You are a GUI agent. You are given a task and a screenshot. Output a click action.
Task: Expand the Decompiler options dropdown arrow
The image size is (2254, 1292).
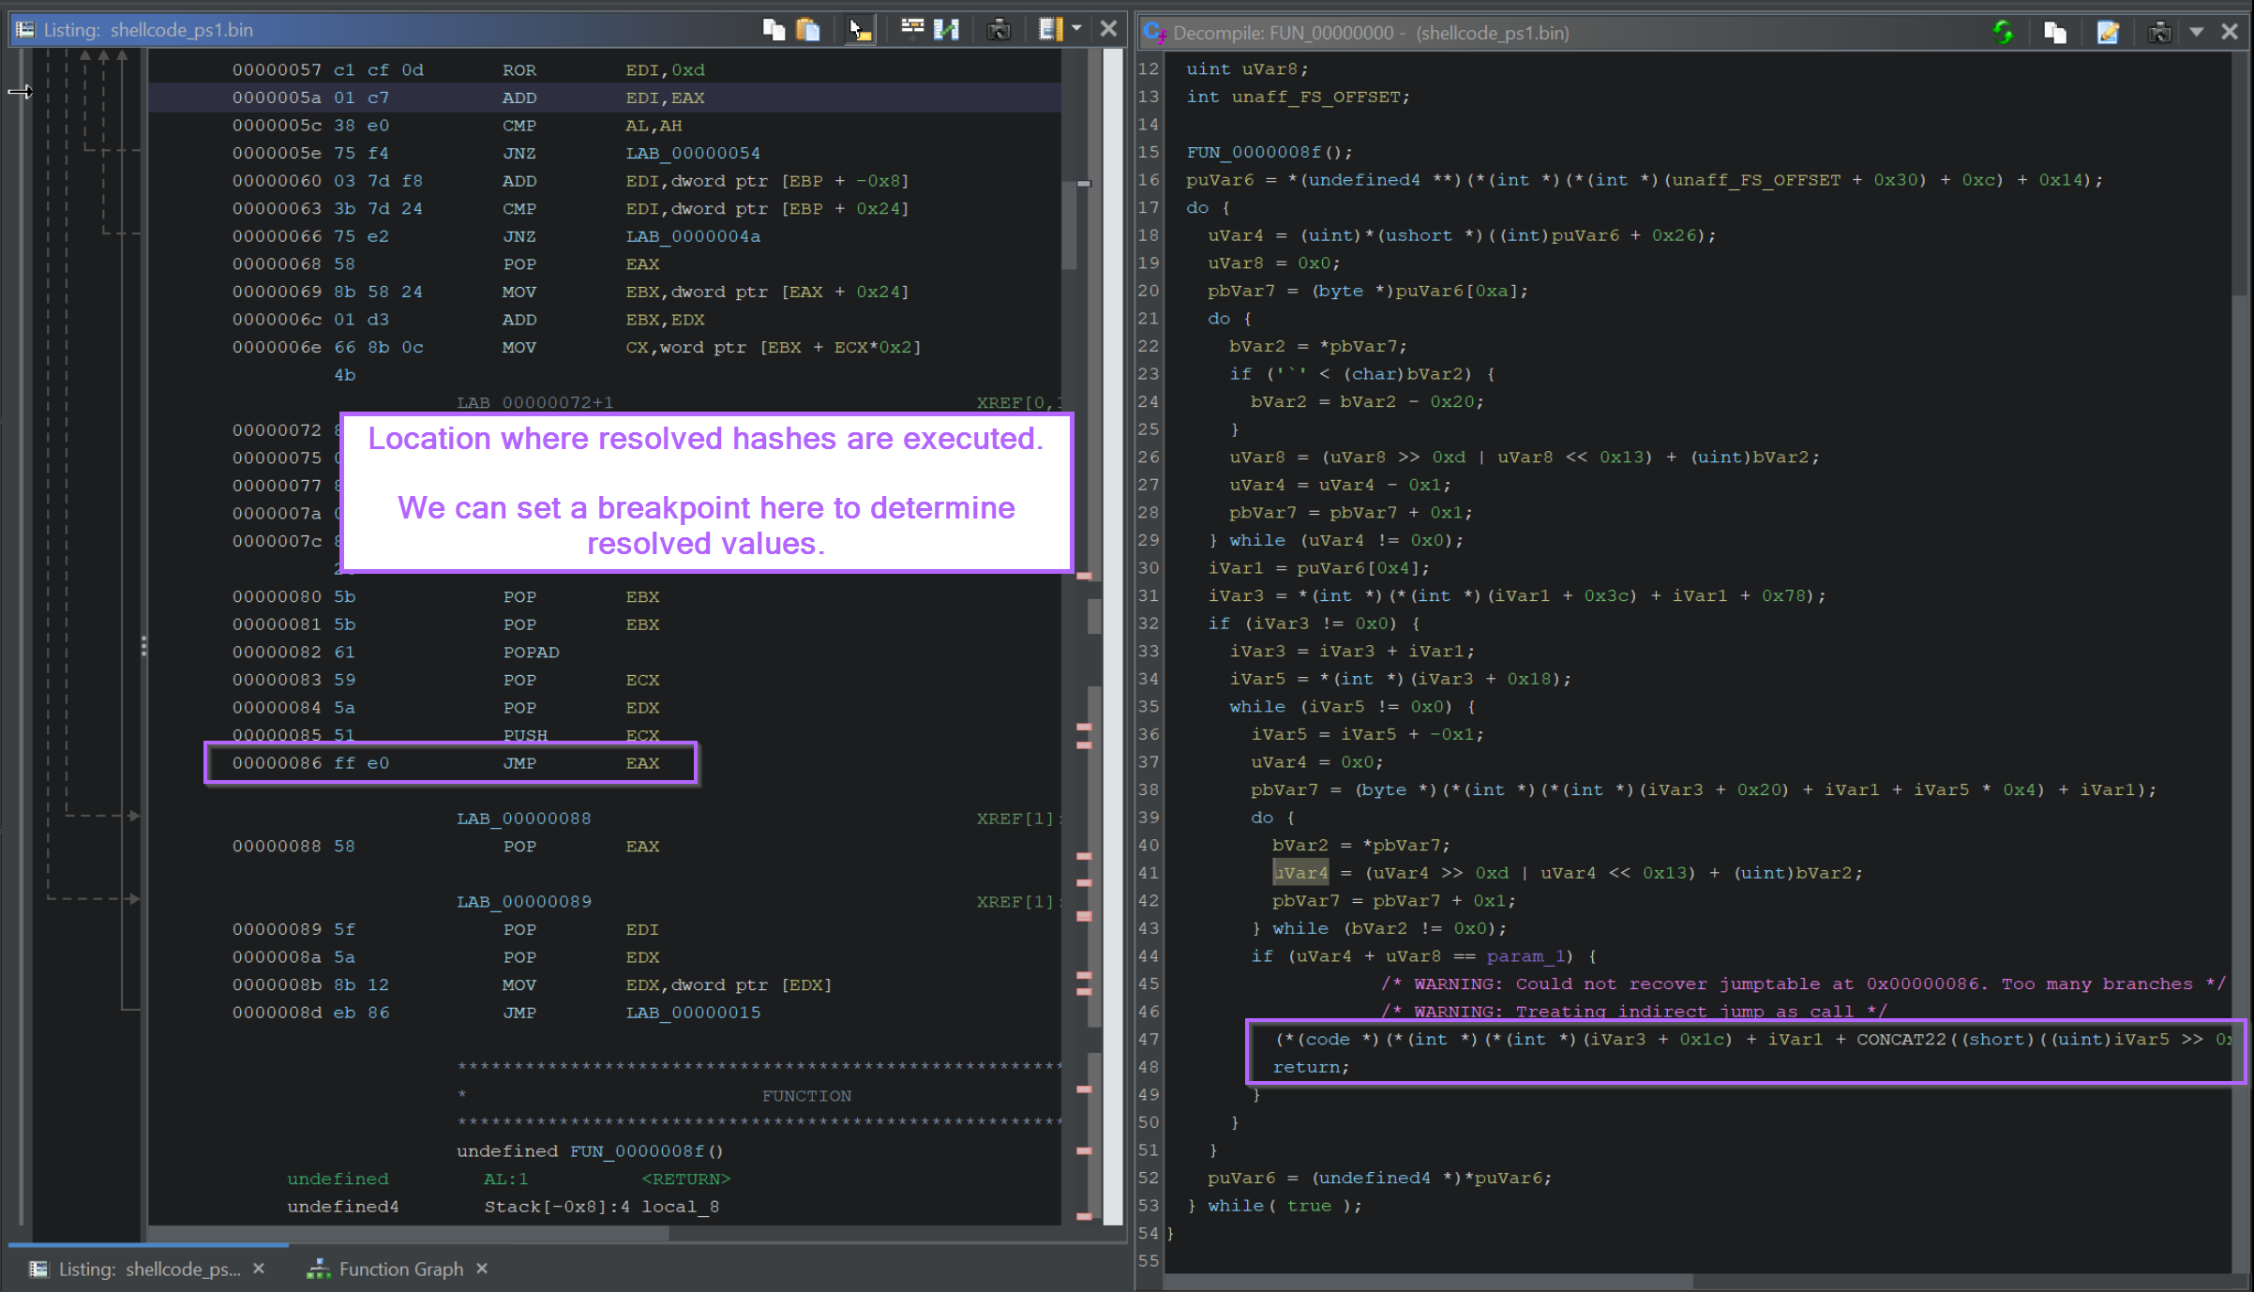(x=2197, y=32)
